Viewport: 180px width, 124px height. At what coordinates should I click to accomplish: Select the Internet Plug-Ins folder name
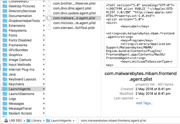pyautogui.click(x=21, y=70)
